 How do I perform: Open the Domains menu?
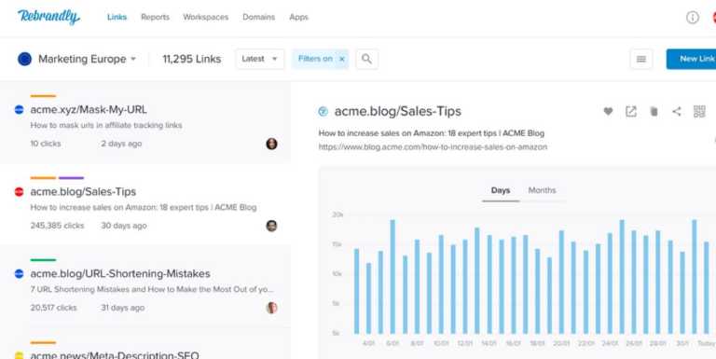258,17
